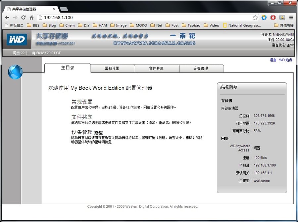Open the Post bookmarks folder

[172, 25]
